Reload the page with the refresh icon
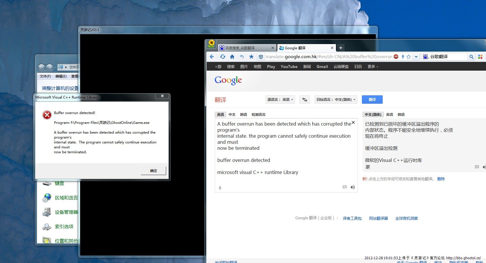 tap(223, 57)
